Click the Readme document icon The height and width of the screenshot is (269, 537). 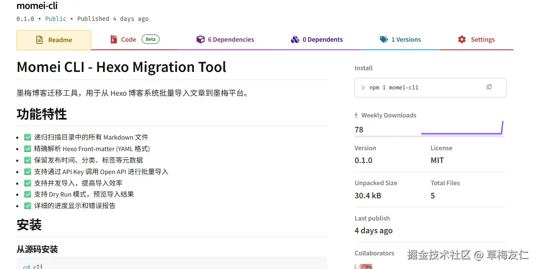click(x=39, y=40)
